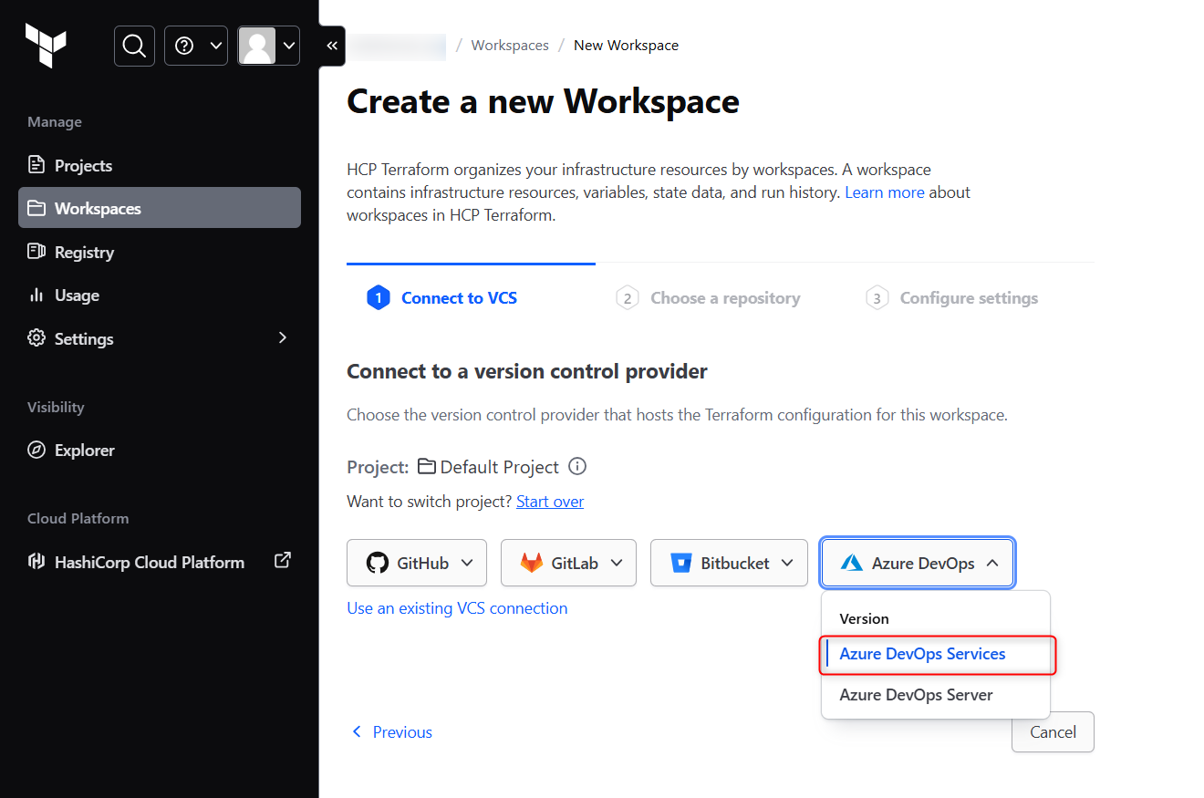The width and height of the screenshot is (1204, 798).
Task: Choose Azure DevOps Server option
Action: tap(936, 695)
